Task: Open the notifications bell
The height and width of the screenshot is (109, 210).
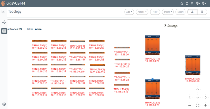Action: [192, 3]
